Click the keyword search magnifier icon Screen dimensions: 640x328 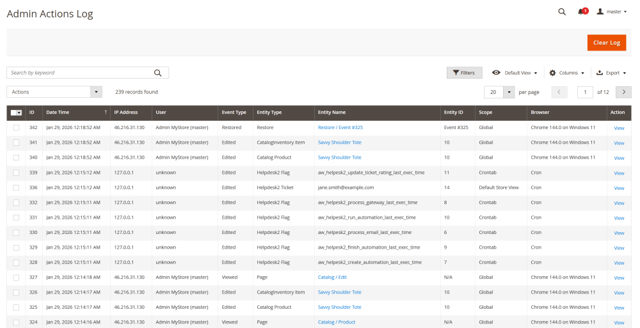pyautogui.click(x=157, y=73)
